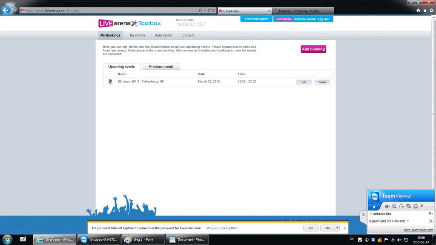The image size is (436, 245).
Task: Open TeamViewer chat icon
Action: pos(408,206)
